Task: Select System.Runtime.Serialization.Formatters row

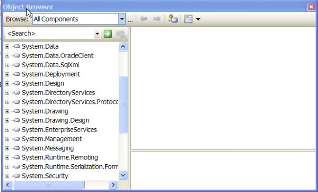Action: 70,167
